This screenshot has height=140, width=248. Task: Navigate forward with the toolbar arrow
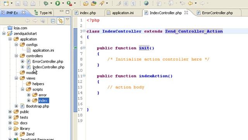tap(202, 3)
